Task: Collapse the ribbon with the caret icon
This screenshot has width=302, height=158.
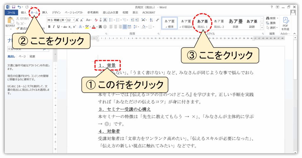Action: (295, 34)
